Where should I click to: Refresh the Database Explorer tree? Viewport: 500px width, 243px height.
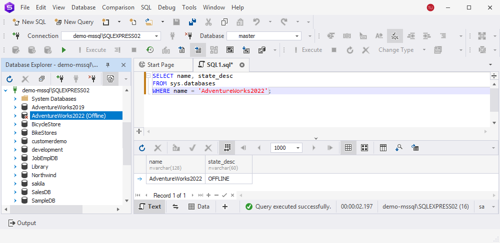tap(9, 79)
